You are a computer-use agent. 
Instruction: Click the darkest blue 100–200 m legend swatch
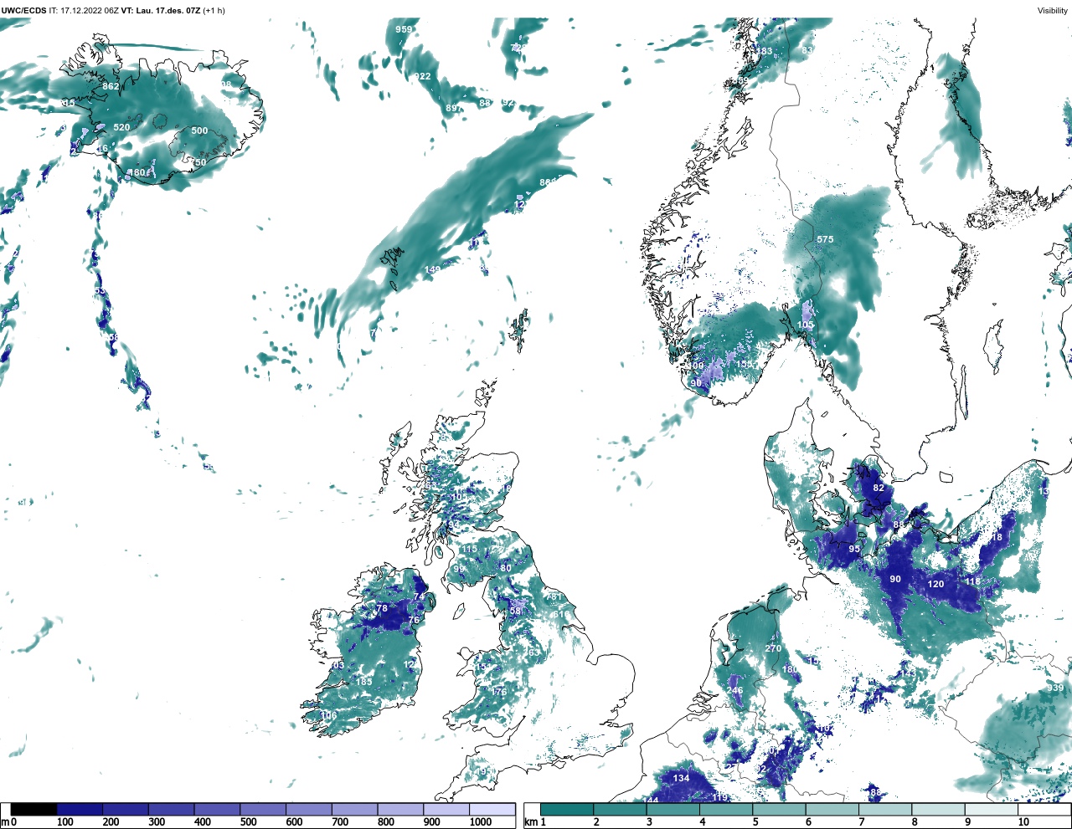coord(80,810)
